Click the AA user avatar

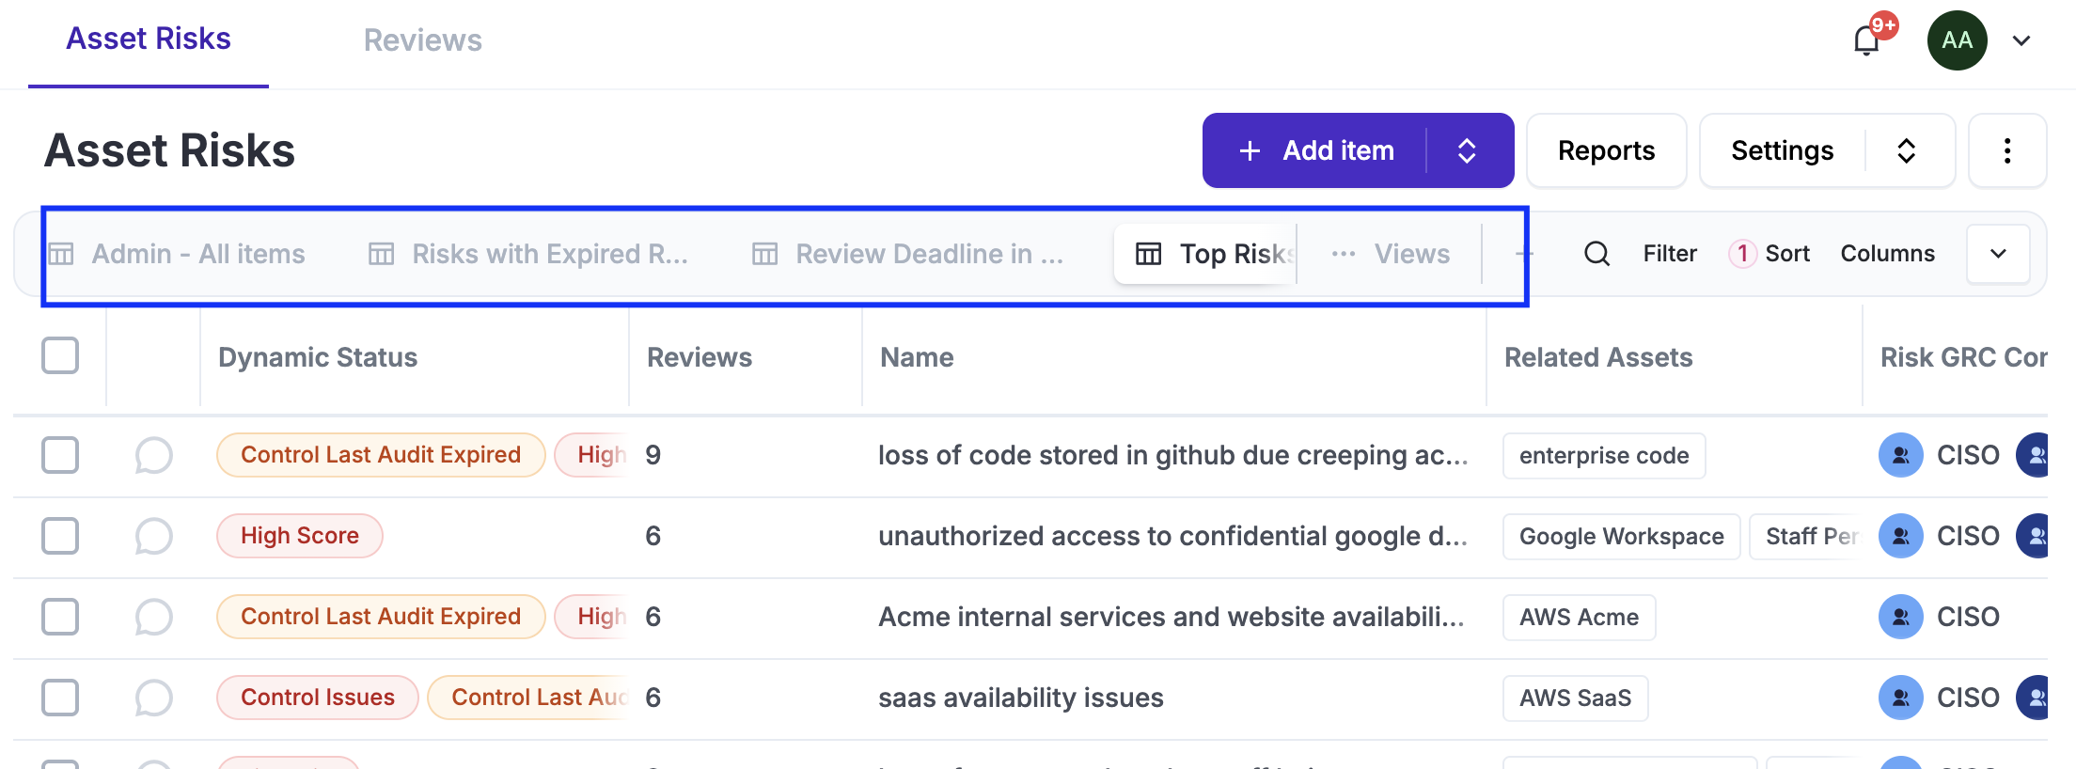[1957, 40]
